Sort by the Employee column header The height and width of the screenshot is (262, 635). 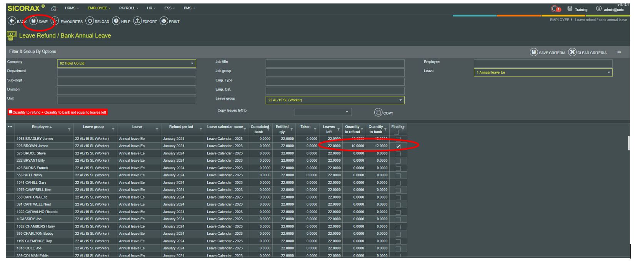(40, 127)
